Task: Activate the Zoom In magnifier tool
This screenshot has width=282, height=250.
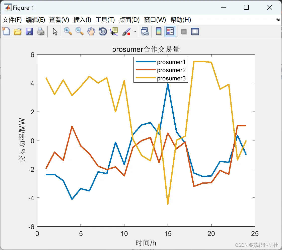Action: (68, 31)
